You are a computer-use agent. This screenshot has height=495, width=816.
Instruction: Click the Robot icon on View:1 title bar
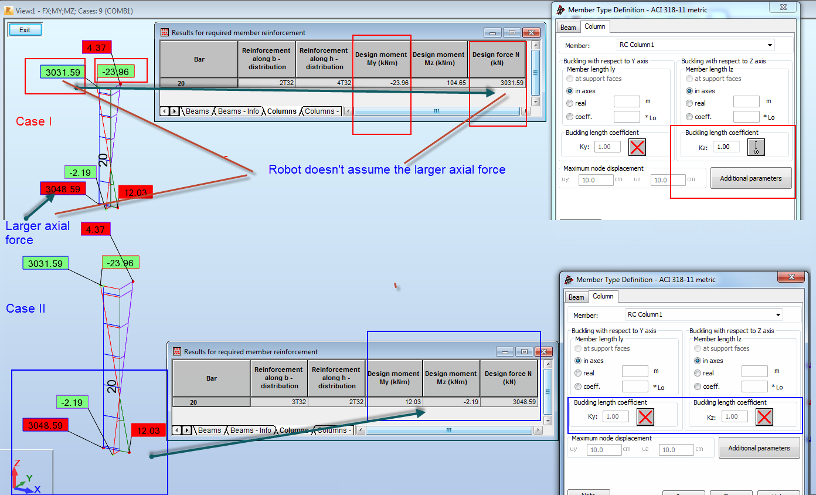[8, 10]
